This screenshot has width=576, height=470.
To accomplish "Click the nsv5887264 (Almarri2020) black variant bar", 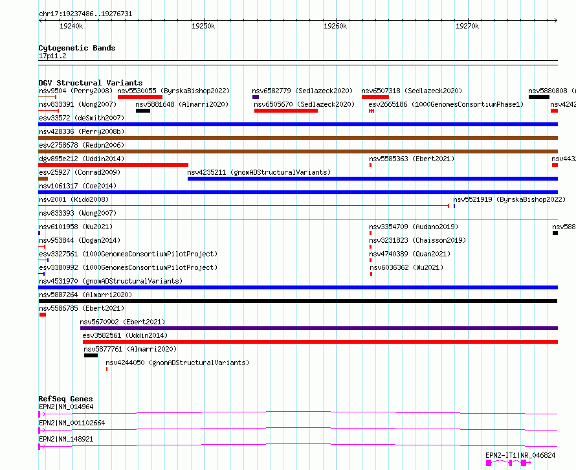I will coord(298,301).
